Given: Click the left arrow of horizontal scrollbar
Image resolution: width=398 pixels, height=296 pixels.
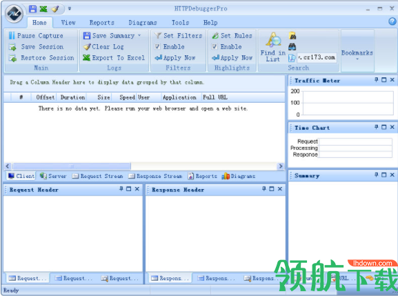Looking at the screenshot, I should (x=8, y=166).
